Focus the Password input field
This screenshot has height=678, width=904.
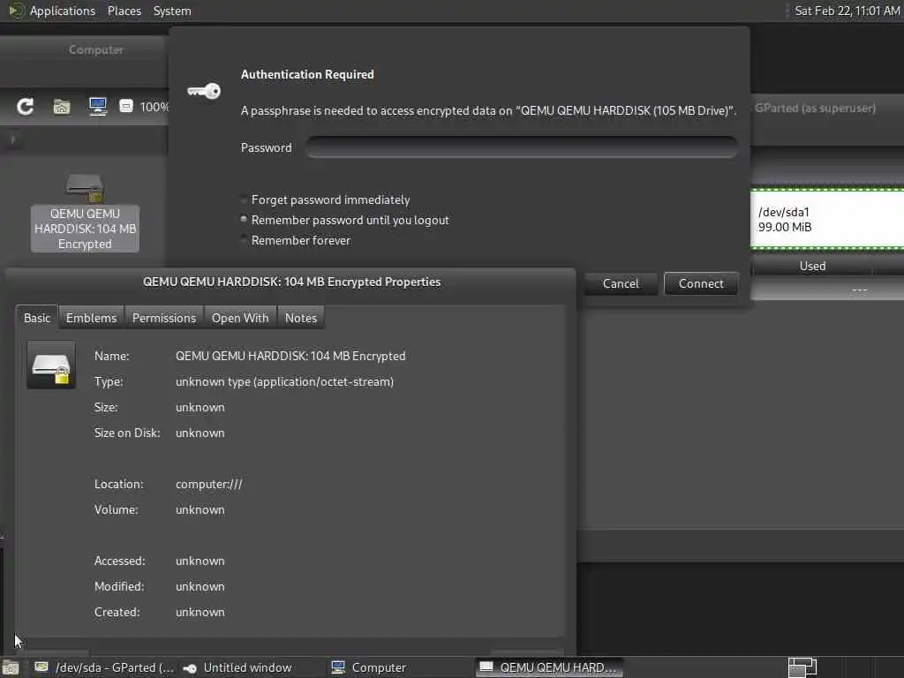[x=521, y=147]
